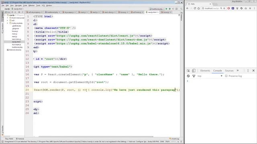Open DevTools three-dot customize menu

pos(248,71)
